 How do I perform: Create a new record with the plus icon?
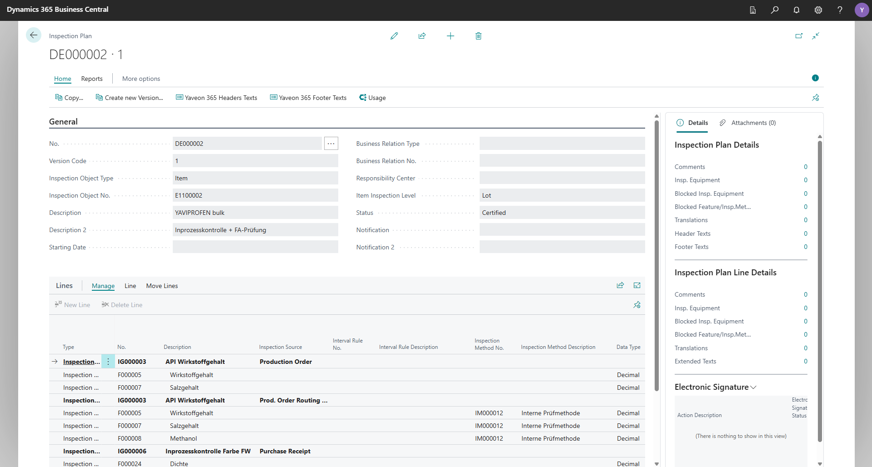[x=450, y=35]
